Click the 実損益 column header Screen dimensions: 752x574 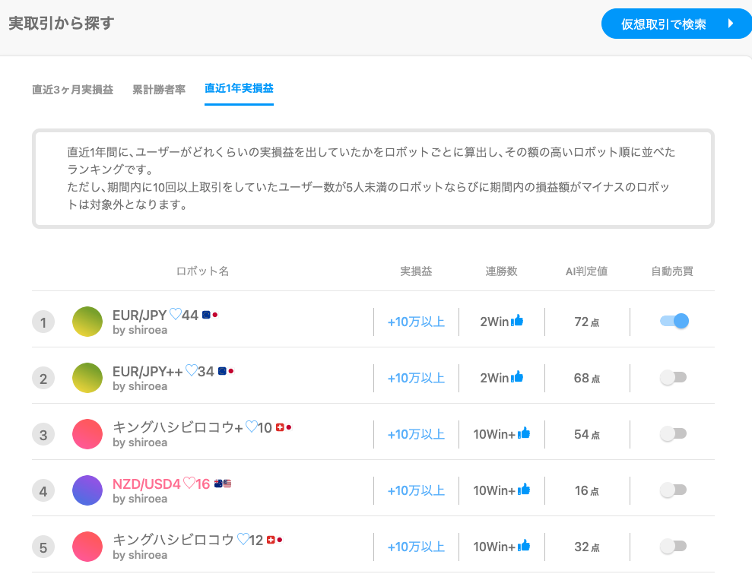[x=416, y=271]
